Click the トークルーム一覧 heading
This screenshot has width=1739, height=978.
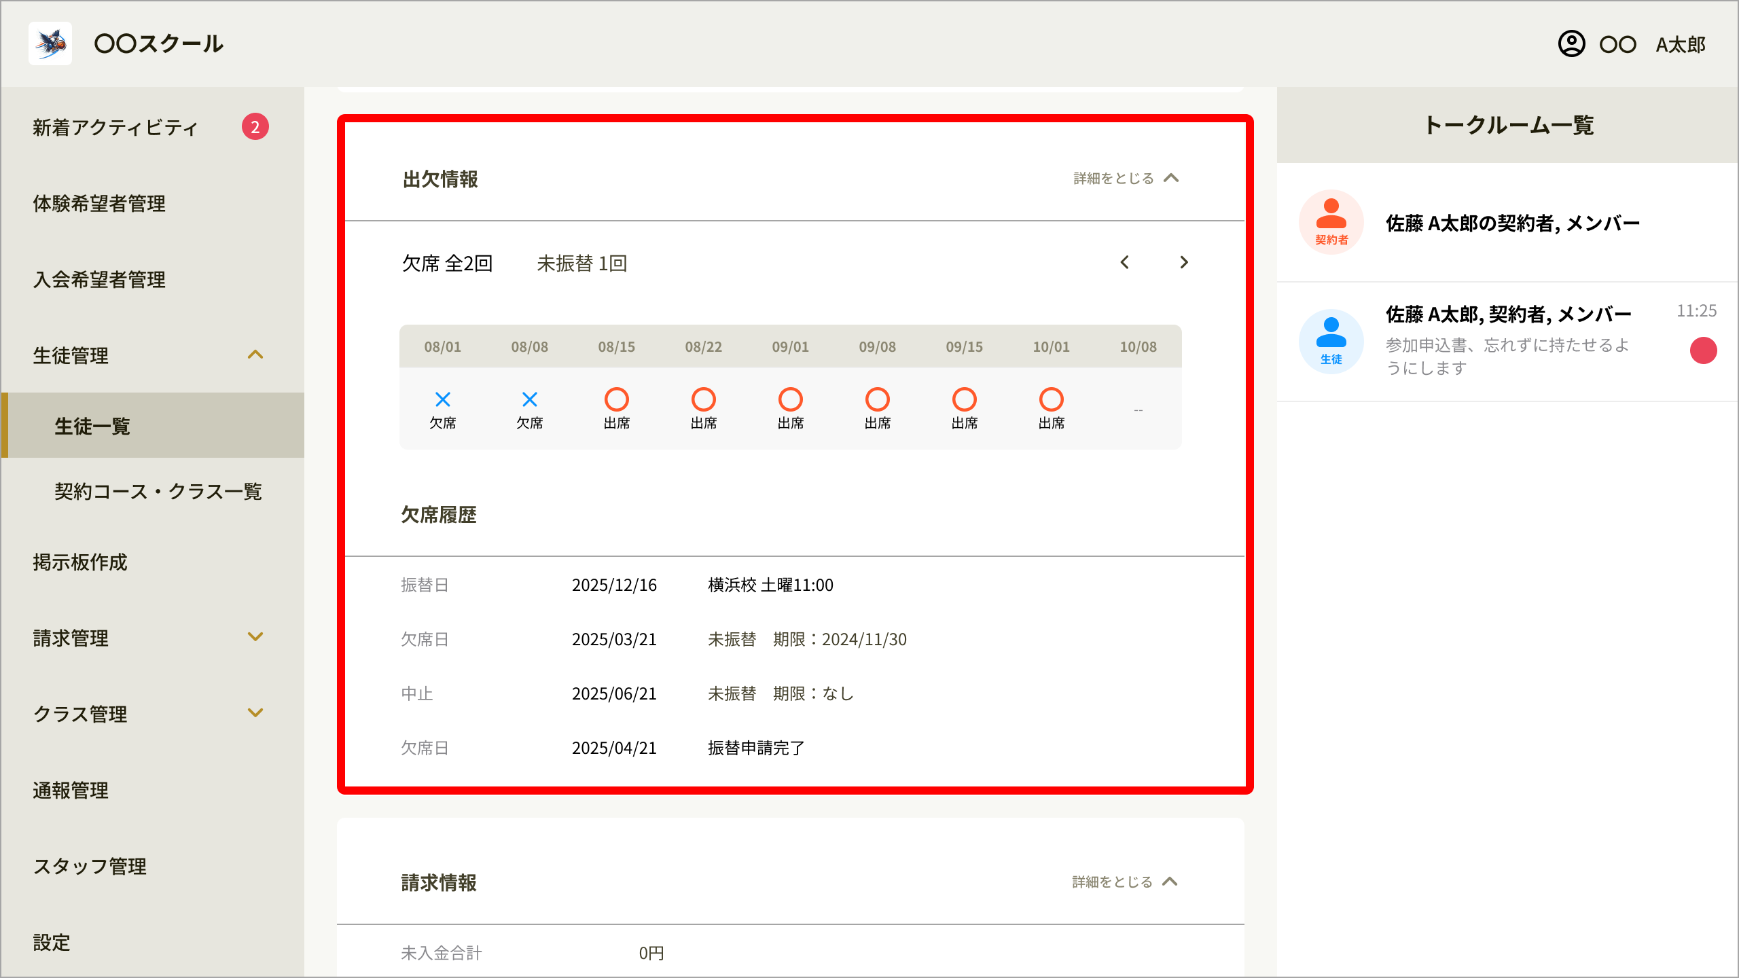1509,125
